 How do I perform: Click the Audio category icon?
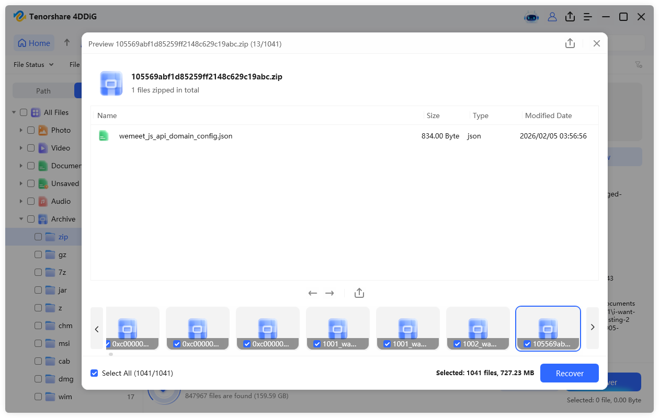[43, 201]
